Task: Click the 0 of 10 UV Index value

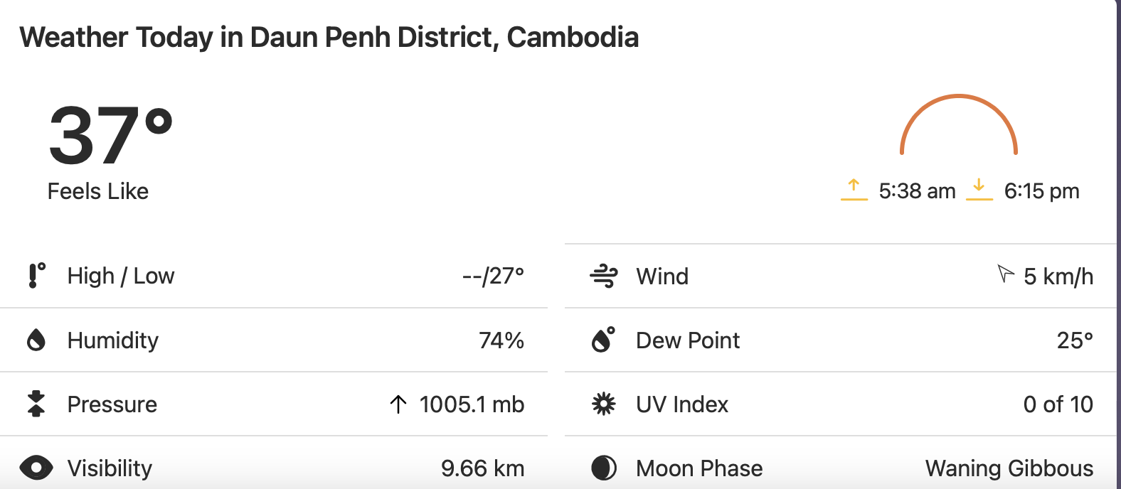Action: (x=1058, y=404)
